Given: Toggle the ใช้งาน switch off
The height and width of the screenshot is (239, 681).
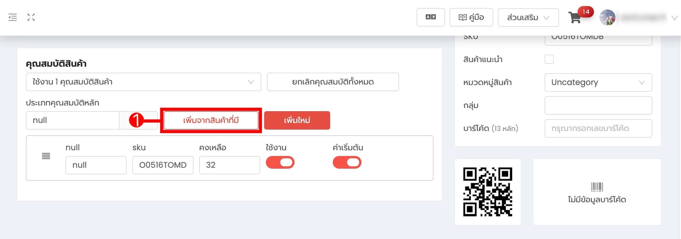Looking at the screenshot, I should (x=280, y=162).
